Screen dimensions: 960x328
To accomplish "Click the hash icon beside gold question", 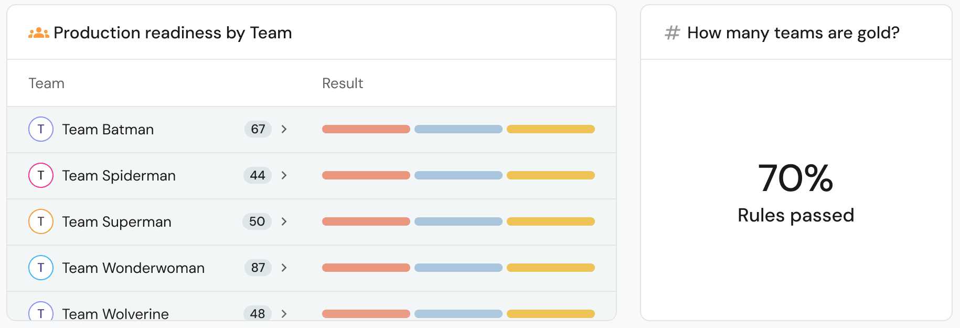I will tap(672, 33).
